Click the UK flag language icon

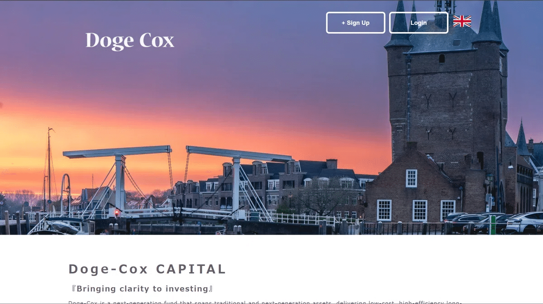coord(462,21)
